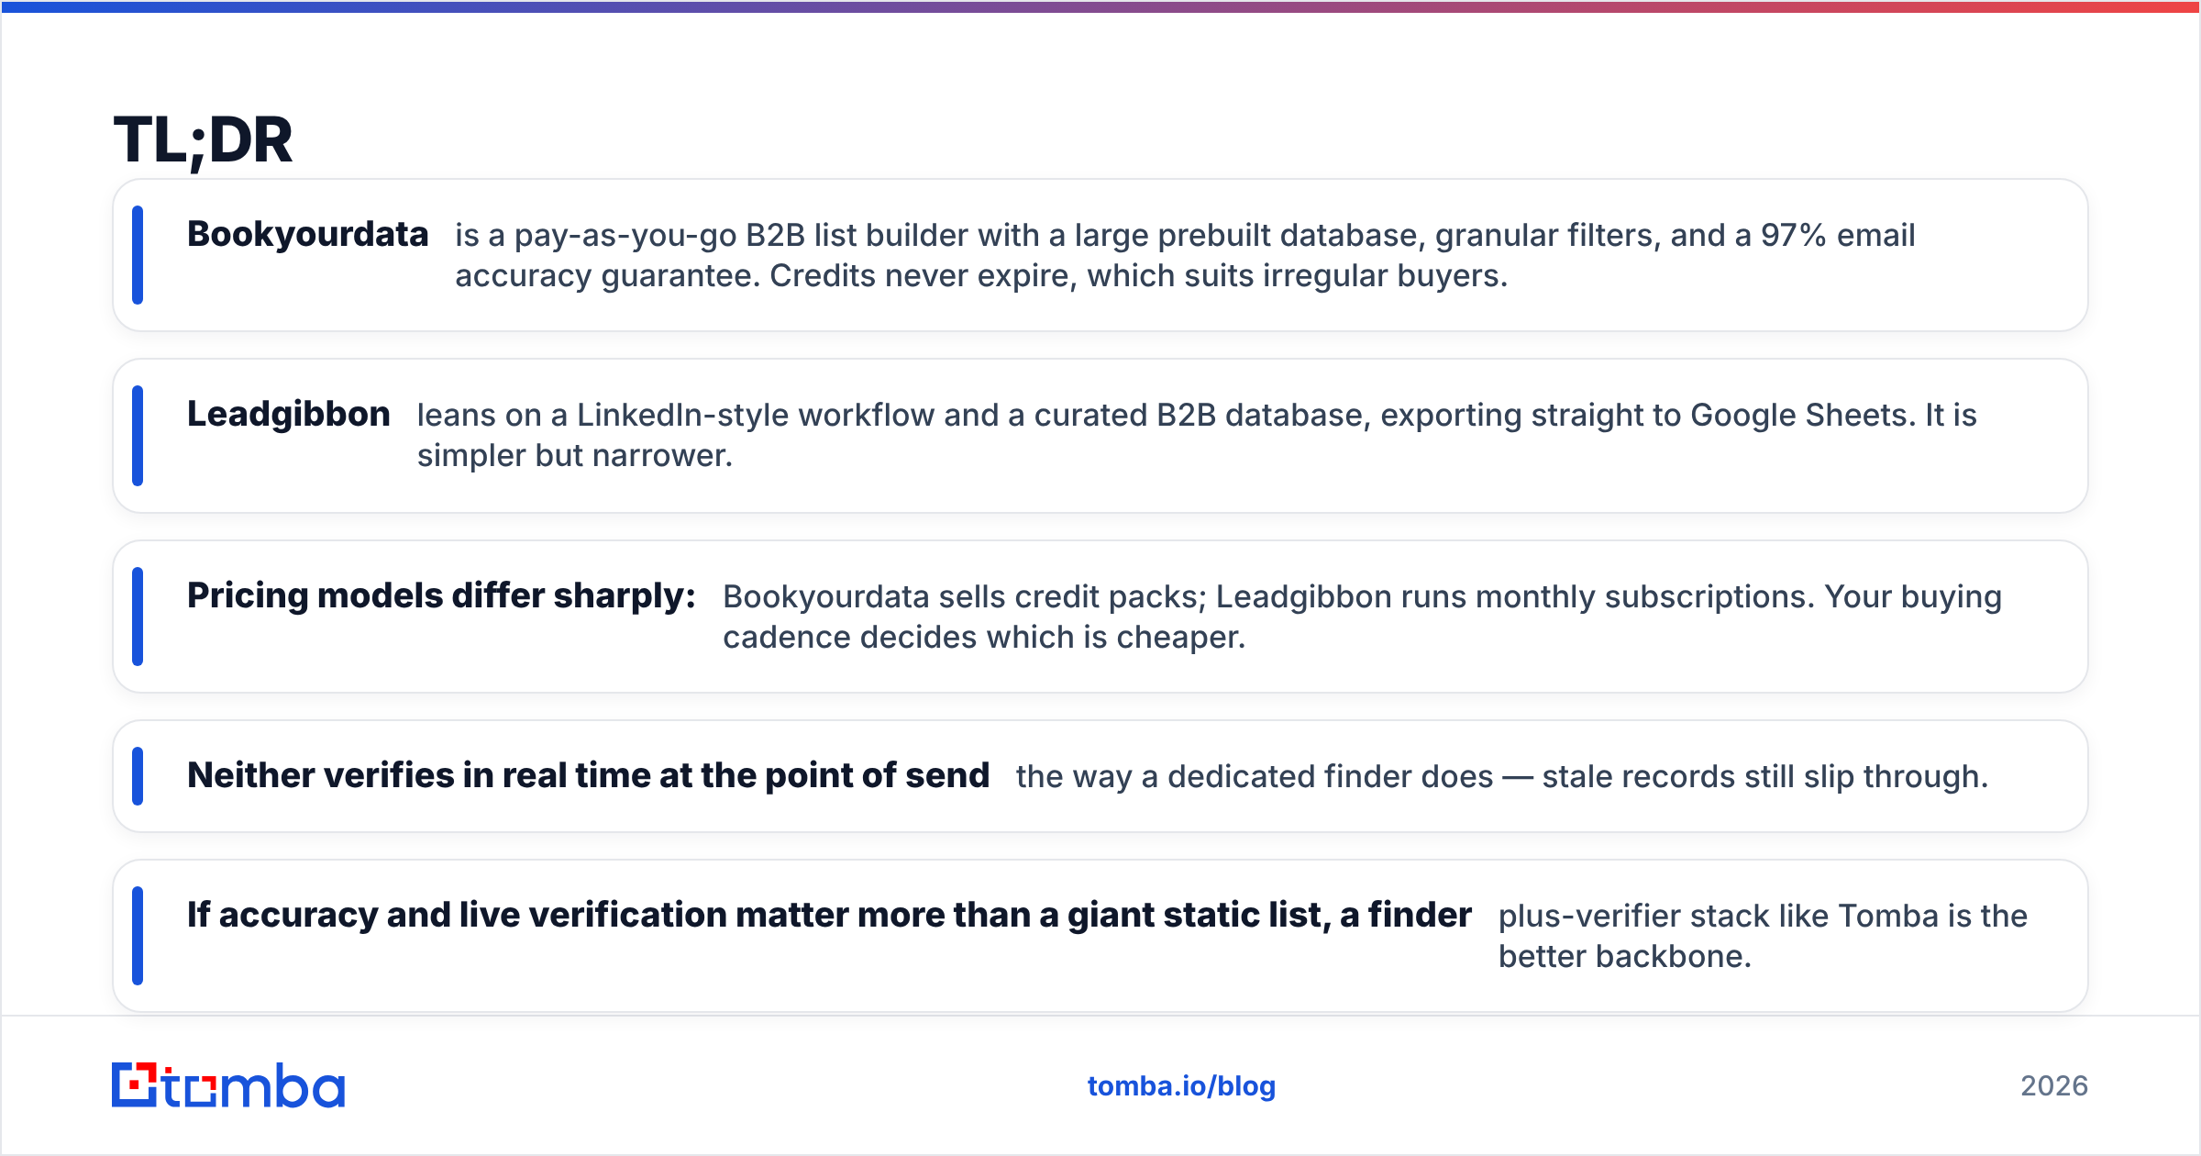Open the tomba.io/blog link
2201x1156 pixels.
click(x=1181, y=1086)
